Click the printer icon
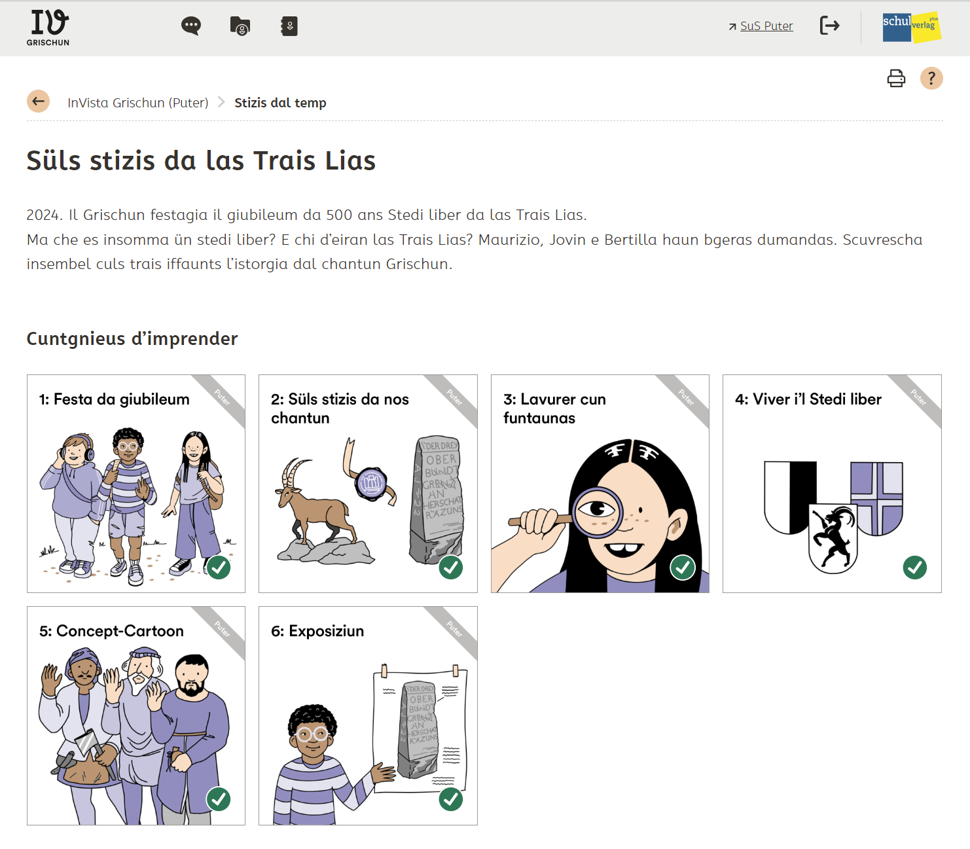Screen dimensions: 970x849 [x=896, y=79]
